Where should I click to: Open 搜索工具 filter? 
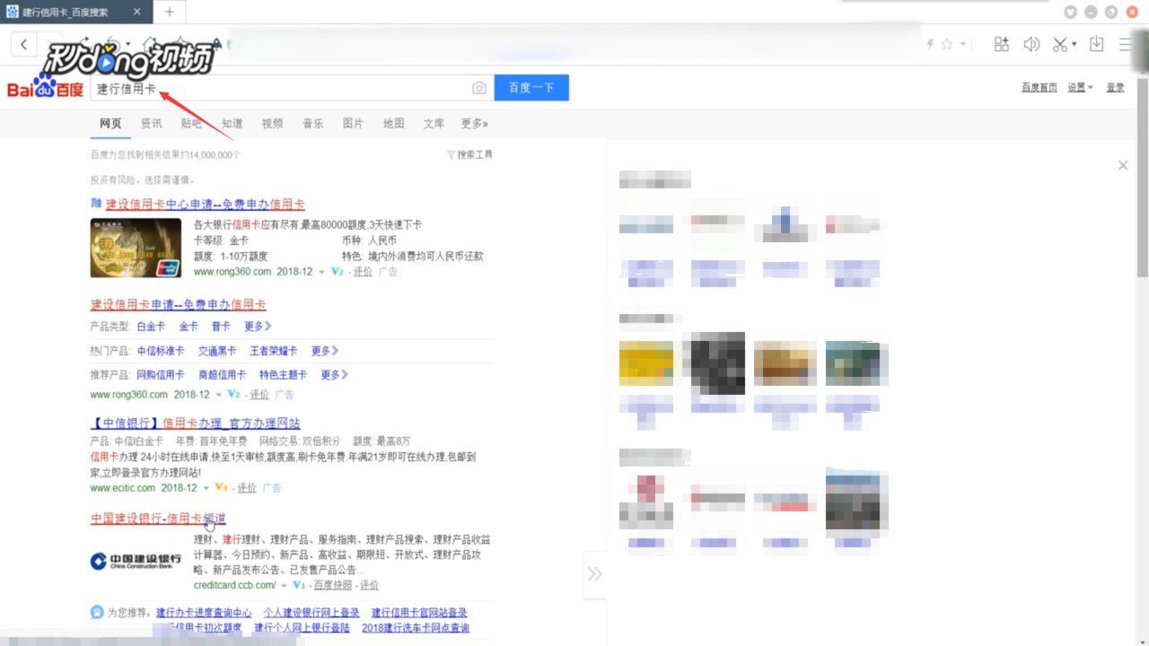tap(470, 155)
